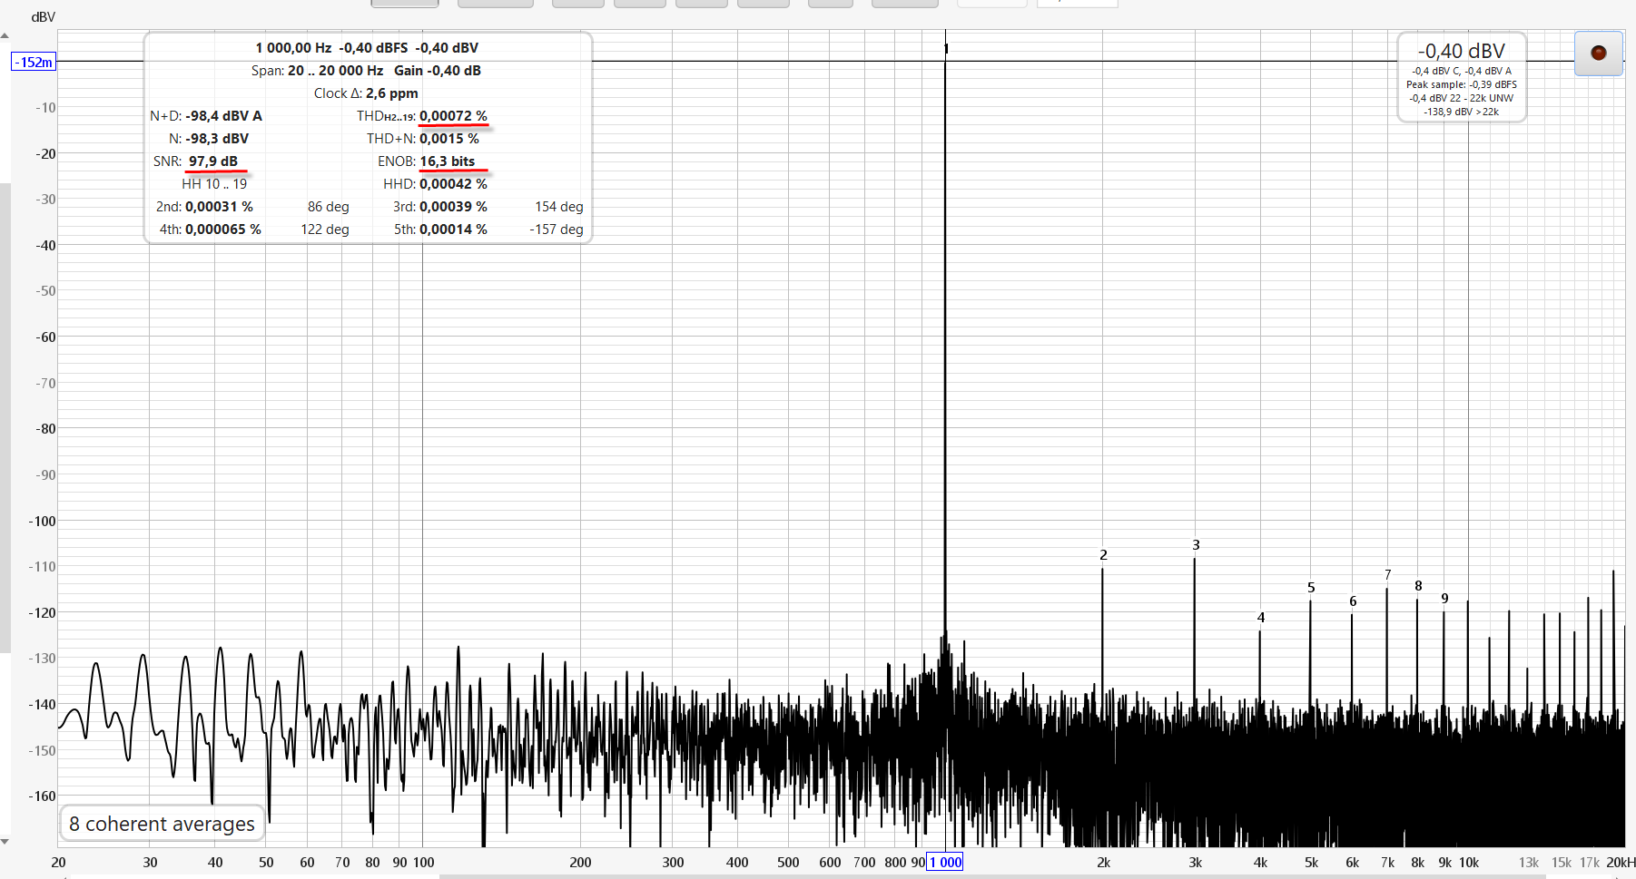Screen dimensions: 1636x879
Task: Click the 2nd harmonic value 0,00031 %
Action: point(219,207)
